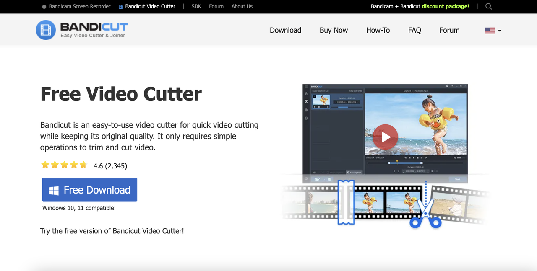Click the blue scissors graphic on filmstrip
The height and width of the screenshot is (271, 537).
(x=425, y=212)
